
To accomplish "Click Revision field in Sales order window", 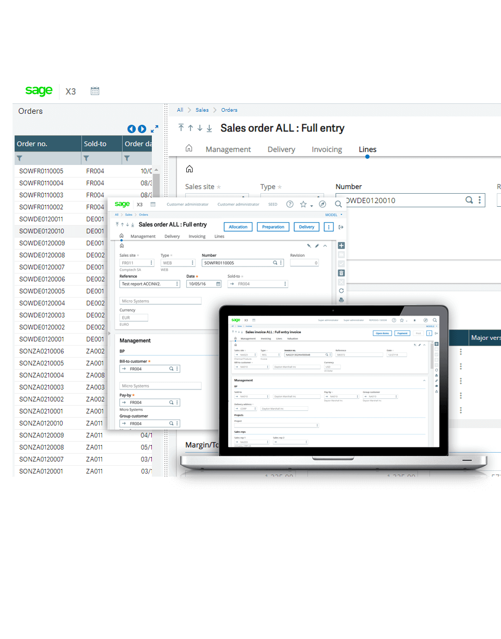I will coord(304,263).
